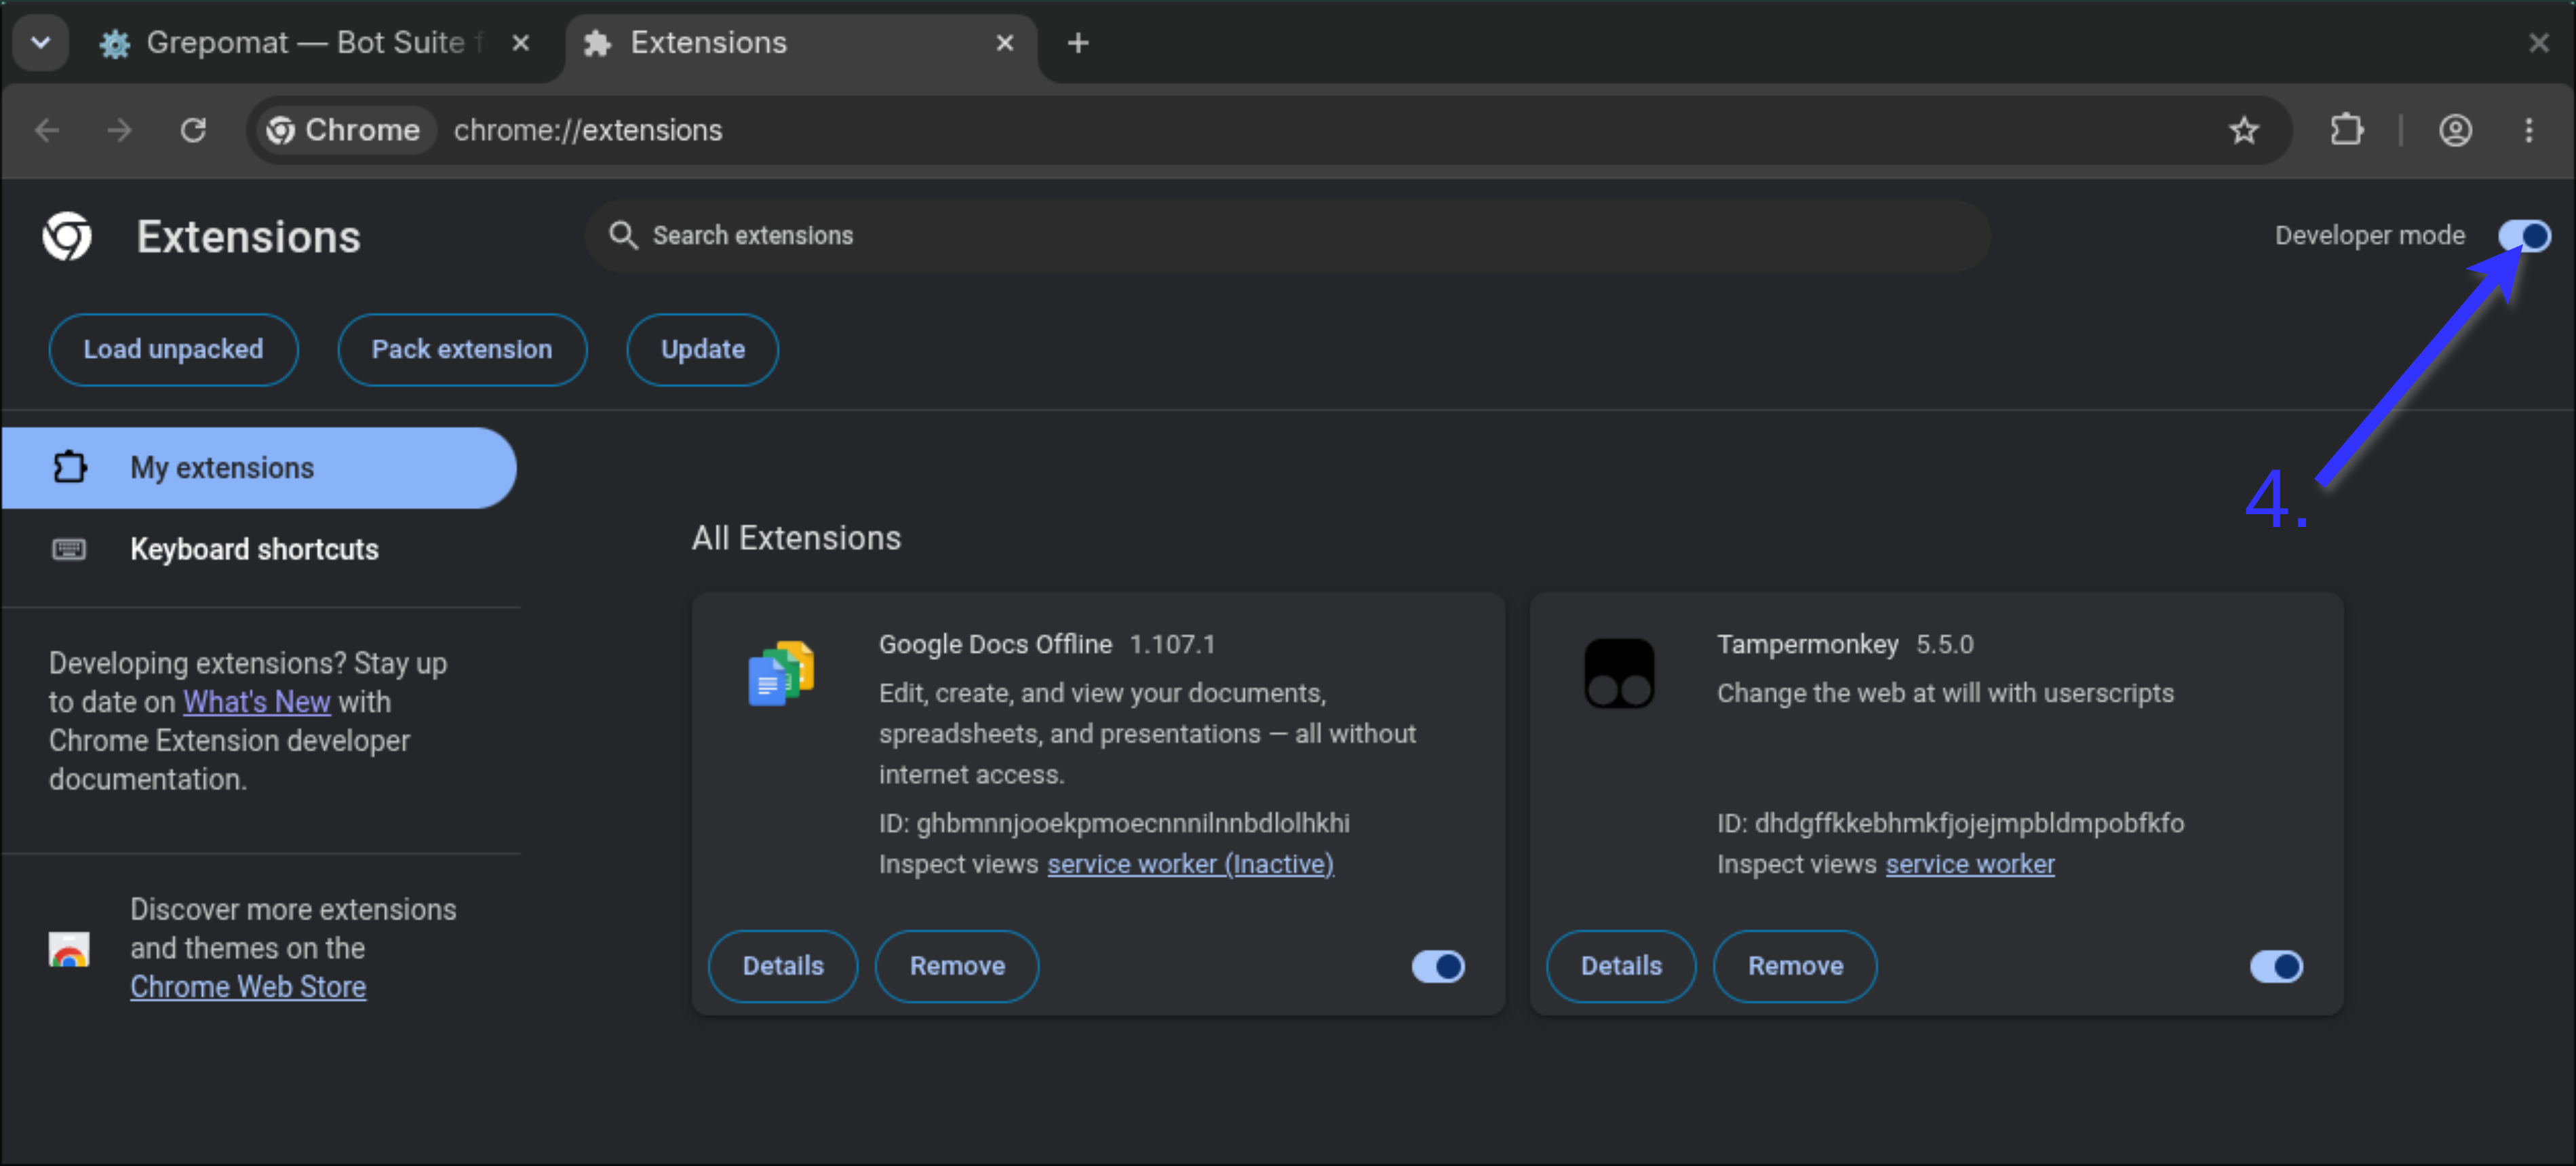The image size is (2576, 1166).
Task: Click the Update button
Action: 702,350
